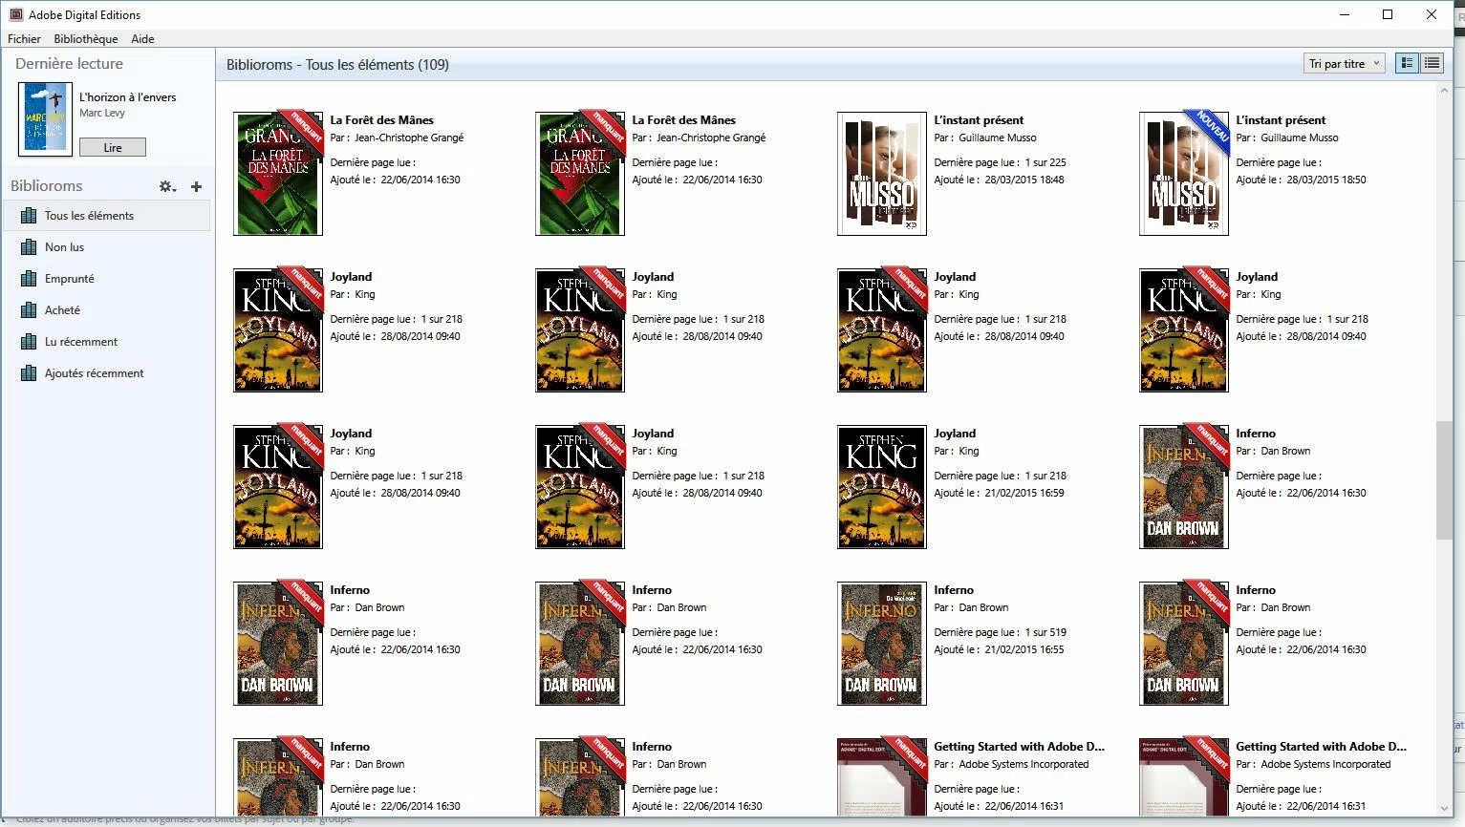This screenshot has height=827, width=1465.
Task: Select the Non lus bookshelf
Action: click(x=107, y=247)
